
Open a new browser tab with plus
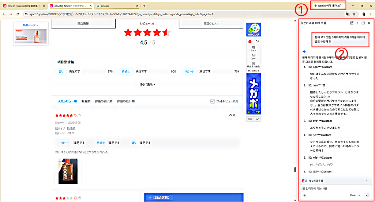coord(144,6)
